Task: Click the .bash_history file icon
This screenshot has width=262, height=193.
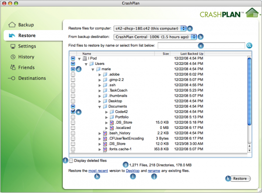Action: [x=105, y=133]
